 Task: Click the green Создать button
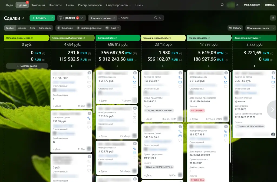tap(39, 18)
